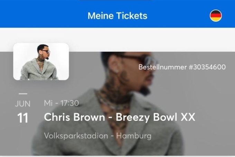The image size is (235, 157).
Task: Tap the 17:30 event time
Action: point(70,103)
